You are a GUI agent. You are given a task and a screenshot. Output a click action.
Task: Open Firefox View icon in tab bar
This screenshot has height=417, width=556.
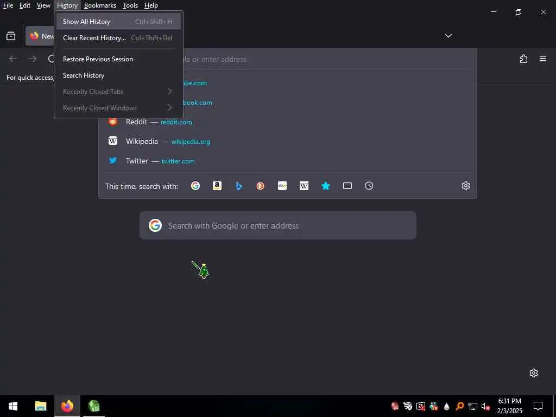(x=11, y=36)
